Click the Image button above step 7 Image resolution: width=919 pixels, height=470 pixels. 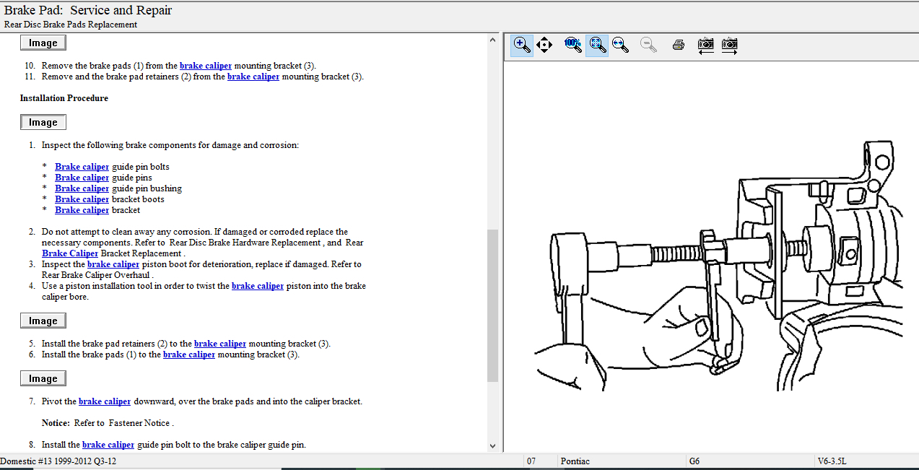(43, 379)
